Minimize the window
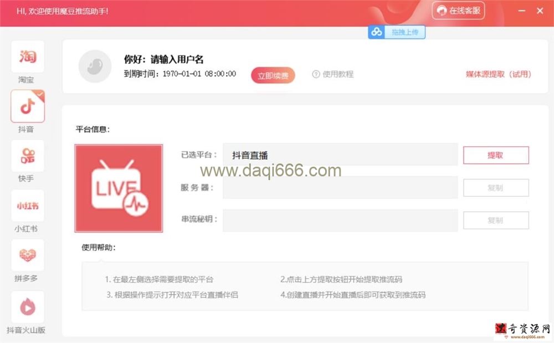This screenshot has height=343, width=554. tap(521, 11)
